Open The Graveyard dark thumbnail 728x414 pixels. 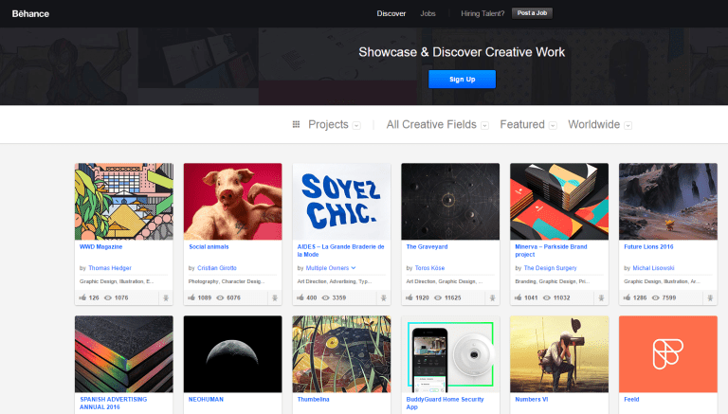(450, 202)
